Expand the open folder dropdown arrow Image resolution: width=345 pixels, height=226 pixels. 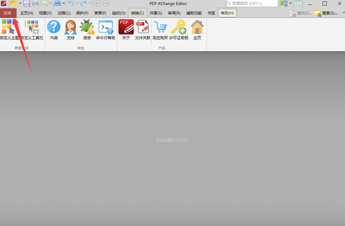20,3
